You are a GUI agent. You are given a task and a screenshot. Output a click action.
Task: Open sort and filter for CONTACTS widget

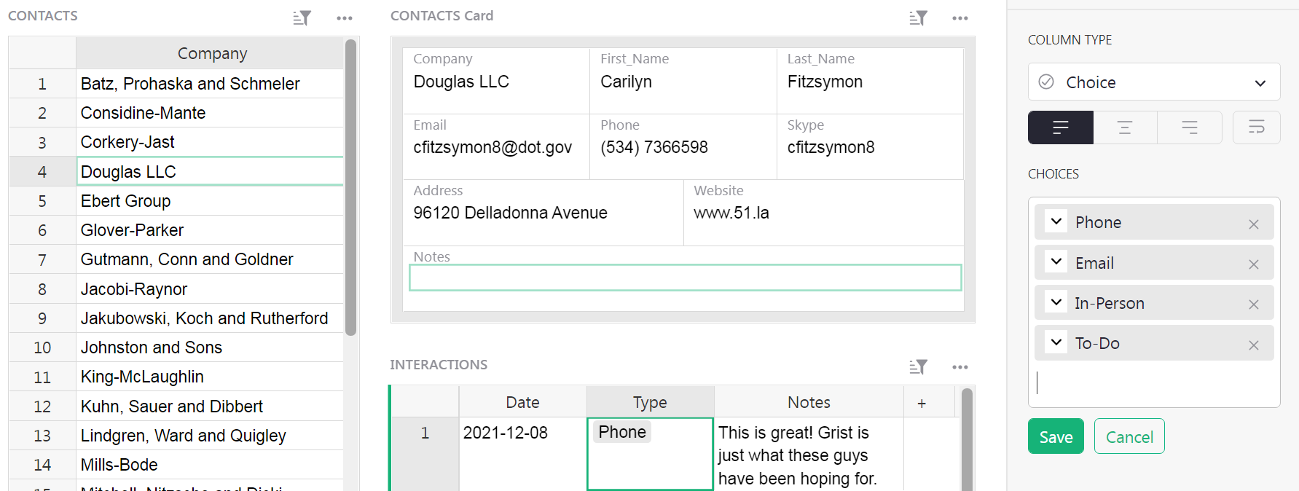tap(302, 18)
